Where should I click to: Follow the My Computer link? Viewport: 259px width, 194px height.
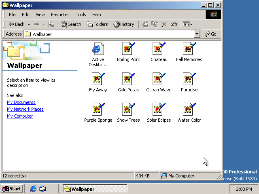[20, 116]
